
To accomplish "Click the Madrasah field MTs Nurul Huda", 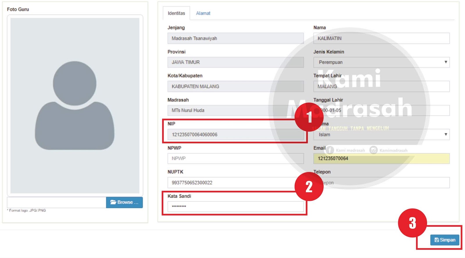I will (x=236, y=111).
